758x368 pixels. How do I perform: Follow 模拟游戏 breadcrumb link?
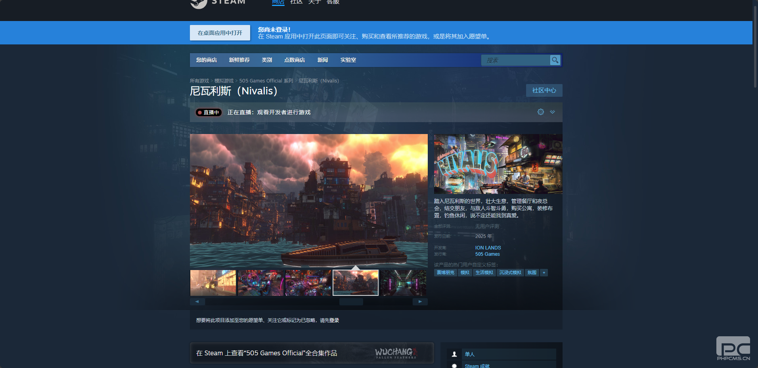(x=224, y=81)
